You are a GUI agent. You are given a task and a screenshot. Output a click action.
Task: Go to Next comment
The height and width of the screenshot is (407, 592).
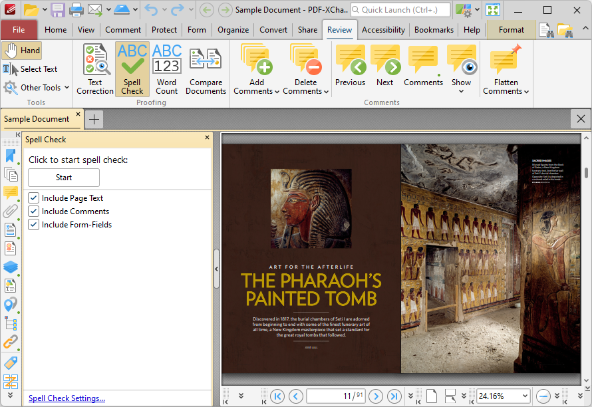click(x=384, y=66)
